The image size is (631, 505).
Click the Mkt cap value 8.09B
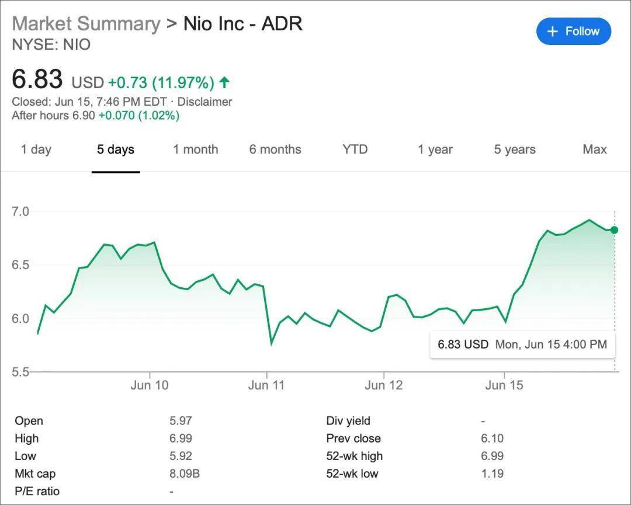coord(185,473)
